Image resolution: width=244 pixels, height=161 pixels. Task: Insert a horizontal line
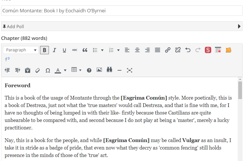(119, 70)
